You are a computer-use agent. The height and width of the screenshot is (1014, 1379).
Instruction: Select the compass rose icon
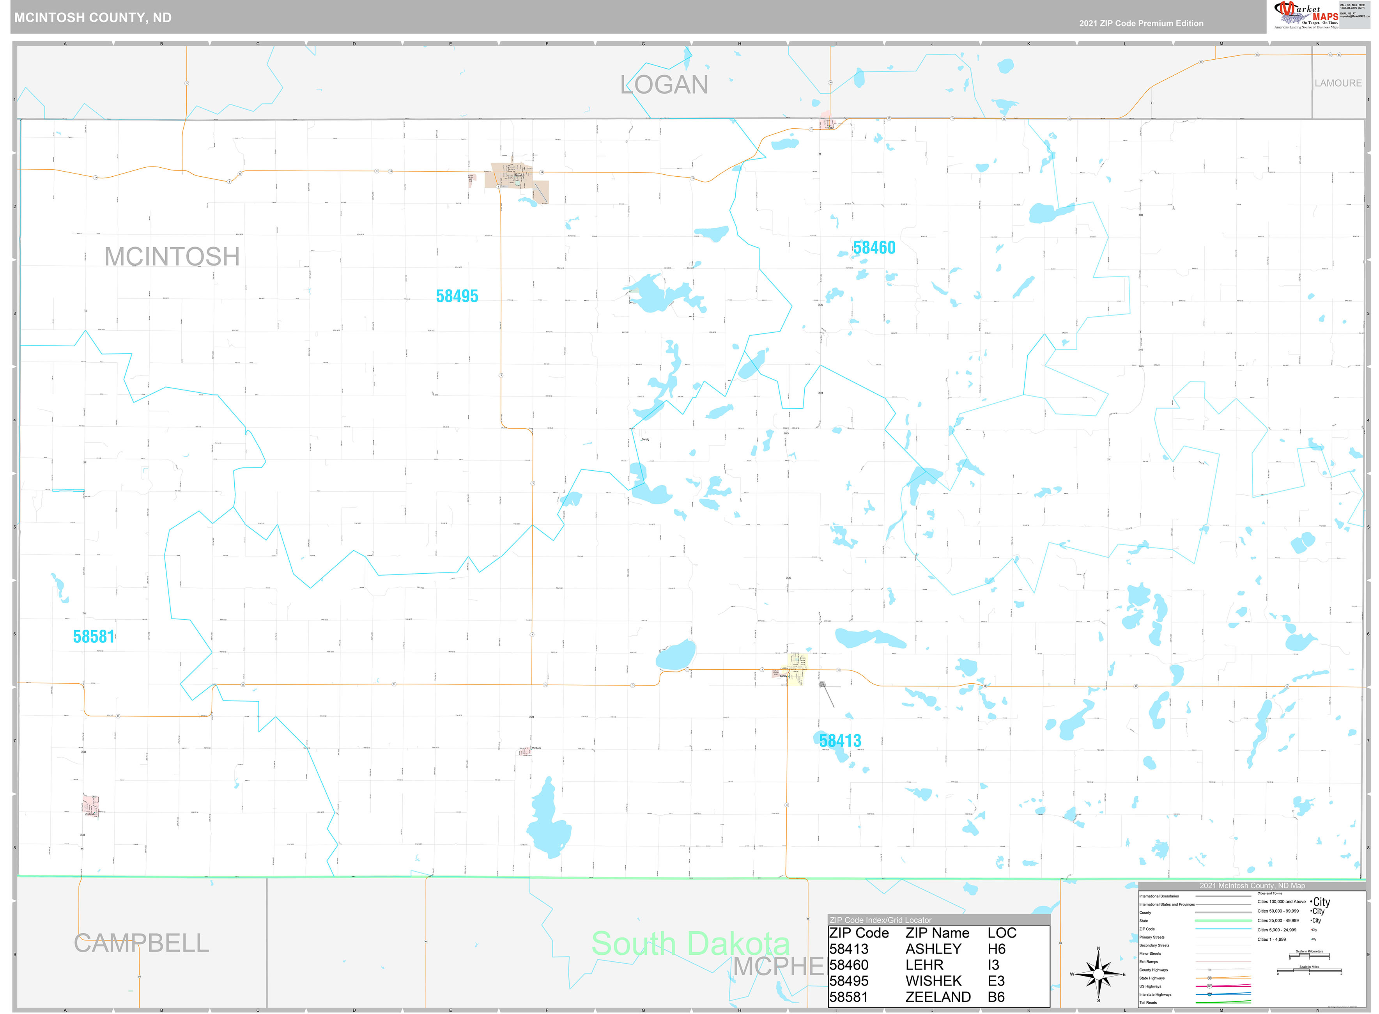click(1098, 975)
